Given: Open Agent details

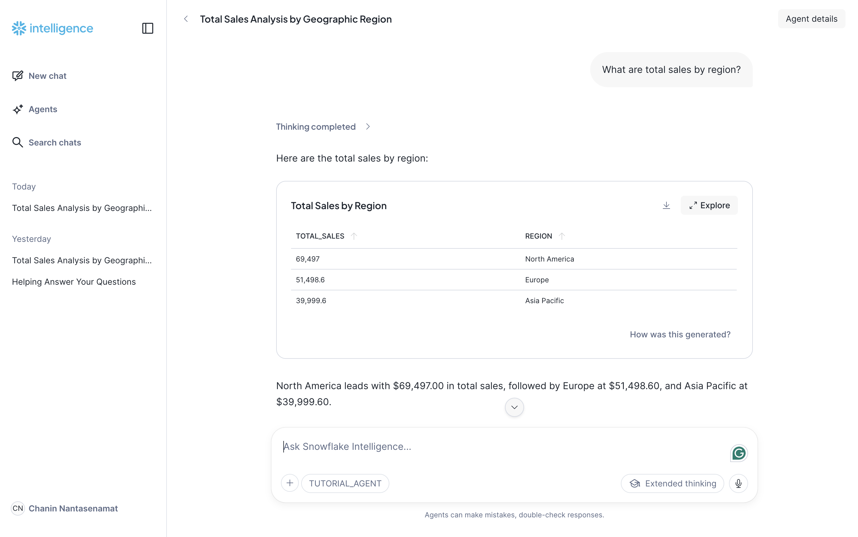Looking at the screenshot, I should point(812,19).
